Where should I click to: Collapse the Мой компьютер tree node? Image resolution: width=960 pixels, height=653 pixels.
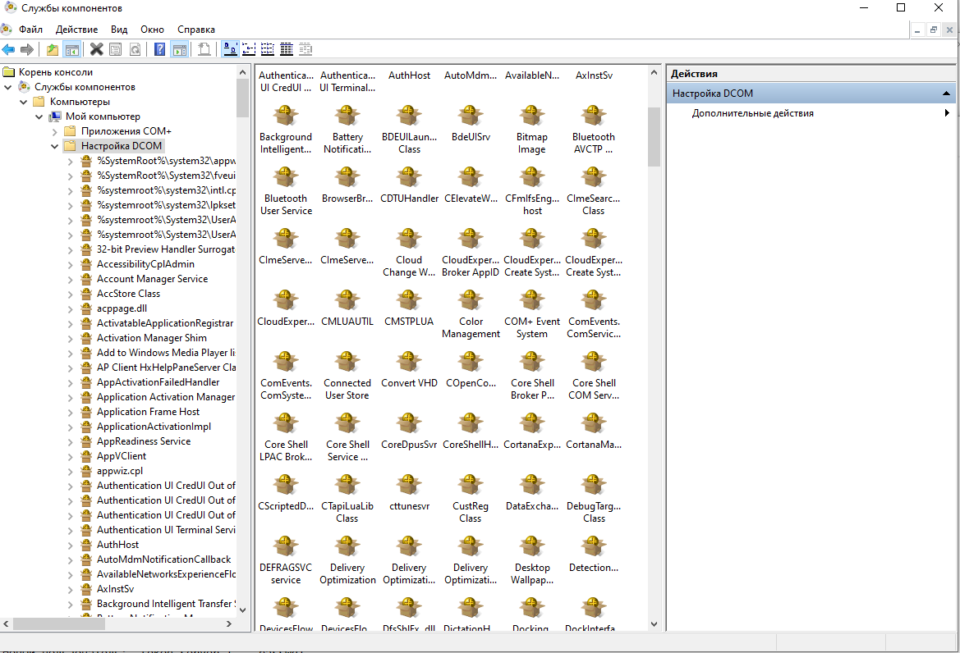(x=39, y=116)
